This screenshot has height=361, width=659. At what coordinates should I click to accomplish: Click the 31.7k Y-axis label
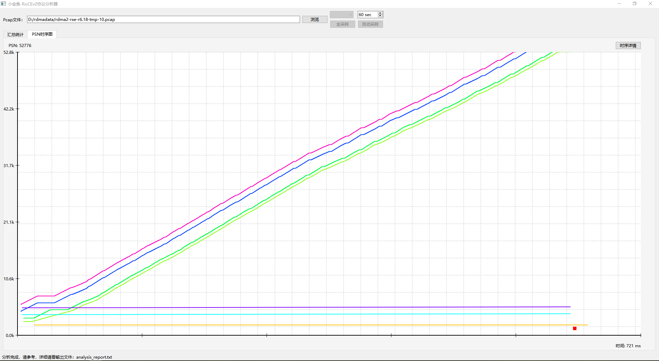9,165
